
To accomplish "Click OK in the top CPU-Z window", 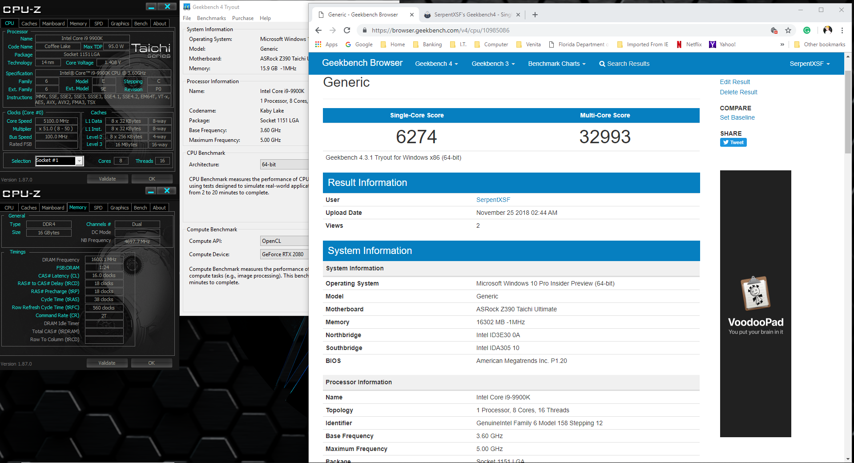I will pyautogui.click(x=152, y=179).
